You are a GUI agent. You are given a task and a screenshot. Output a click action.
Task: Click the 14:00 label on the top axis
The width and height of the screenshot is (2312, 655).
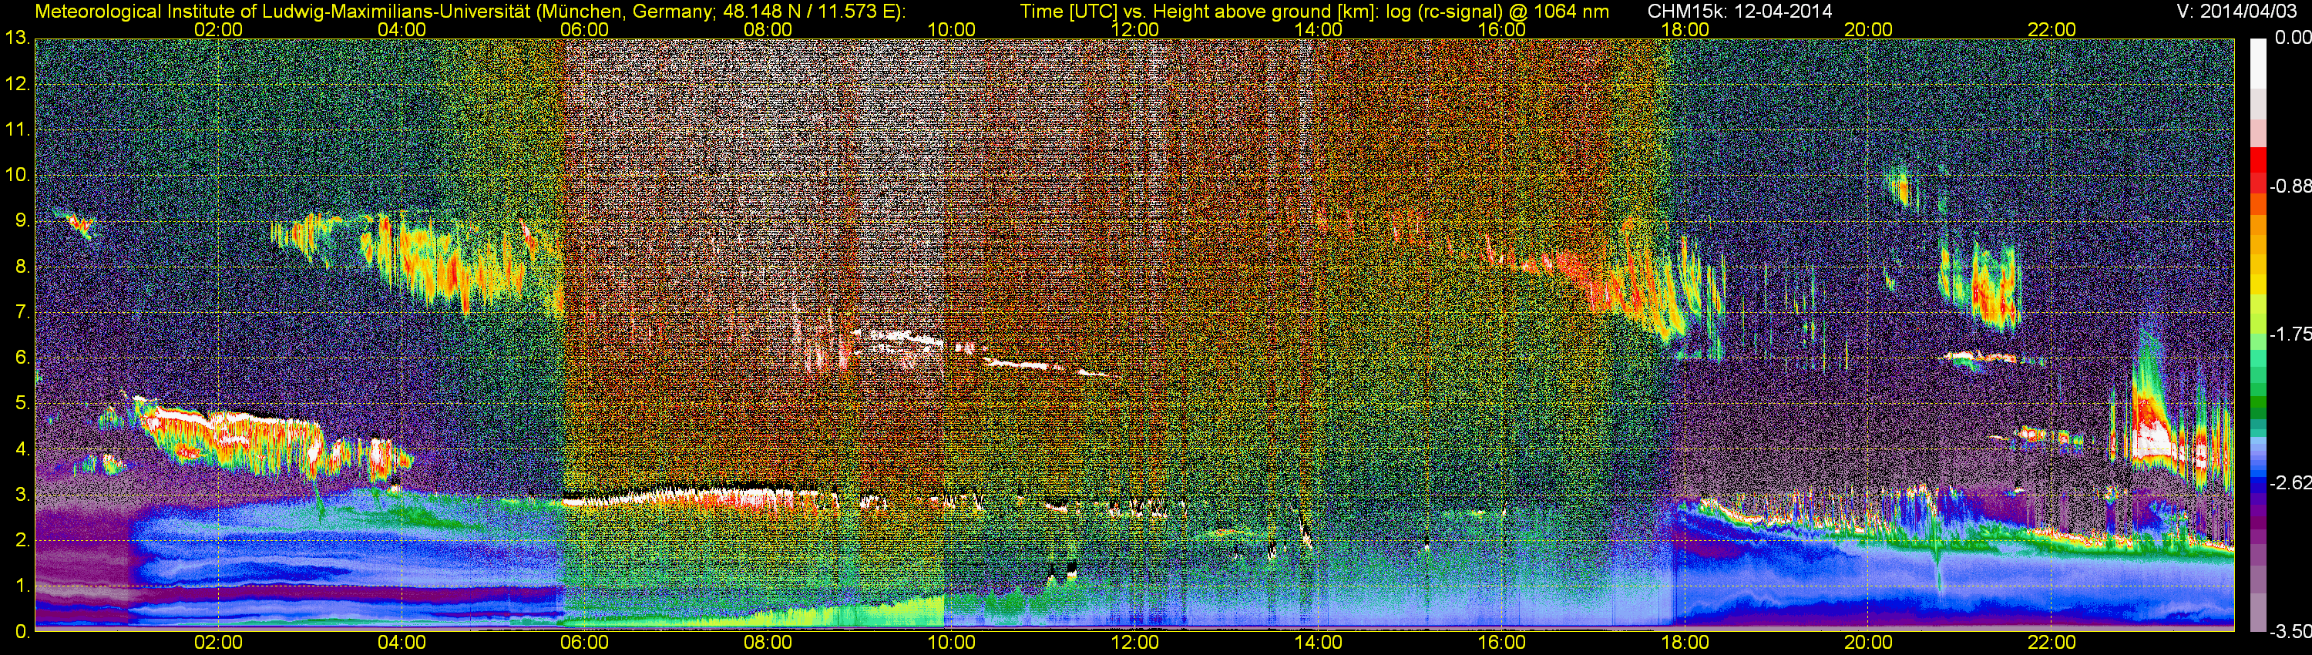coord(1319,29)
